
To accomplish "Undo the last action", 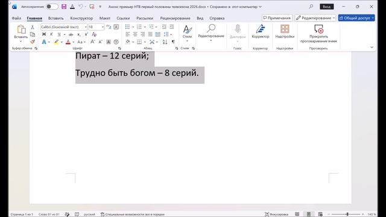I will (80, 7).
